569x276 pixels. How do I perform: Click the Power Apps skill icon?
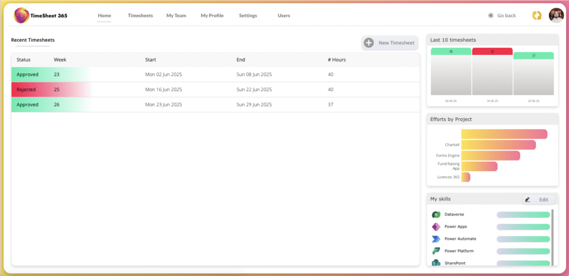(436, 227)
